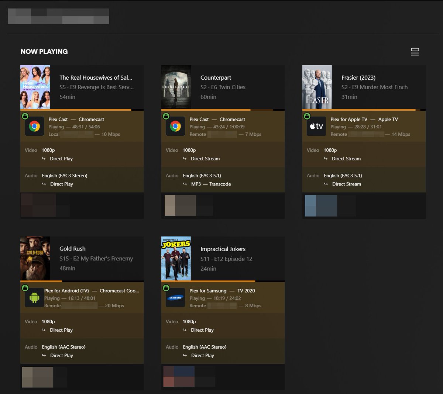Click the 'TV 2020' device text
The image size is (443, 394).
coord(246,291)
